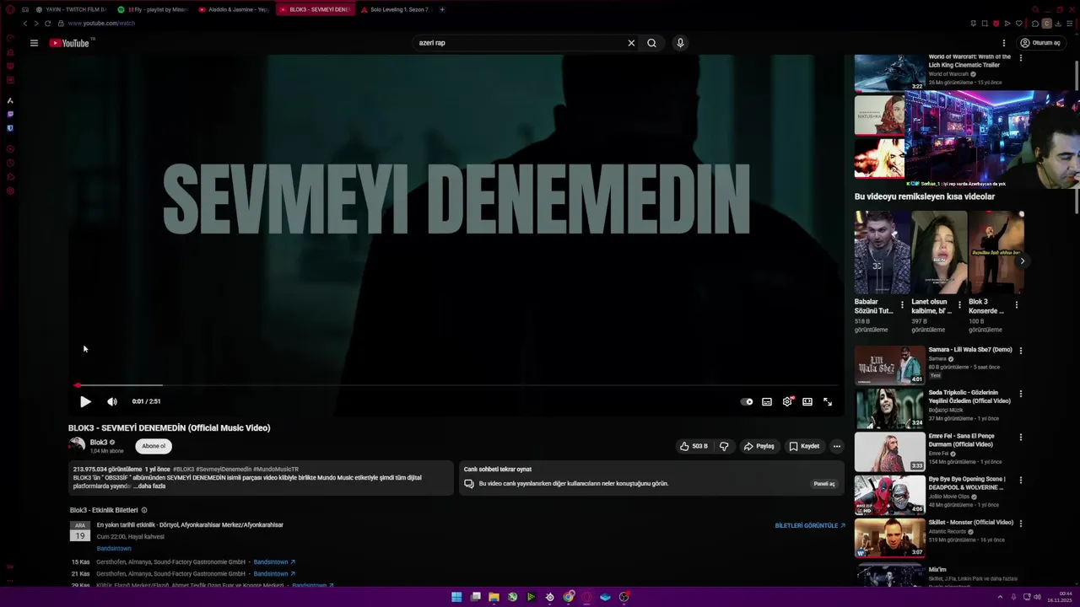Start voice search with the microphone

(x=680, y=43)
